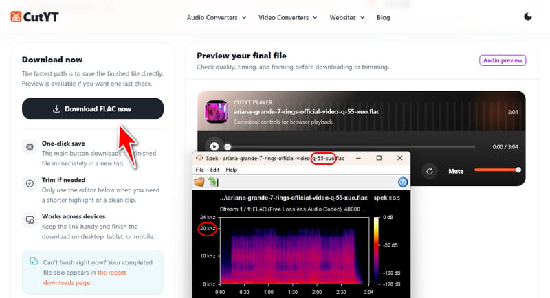Click the flac filename in player
The image size is (550, 298).
(x=307, y=112)
